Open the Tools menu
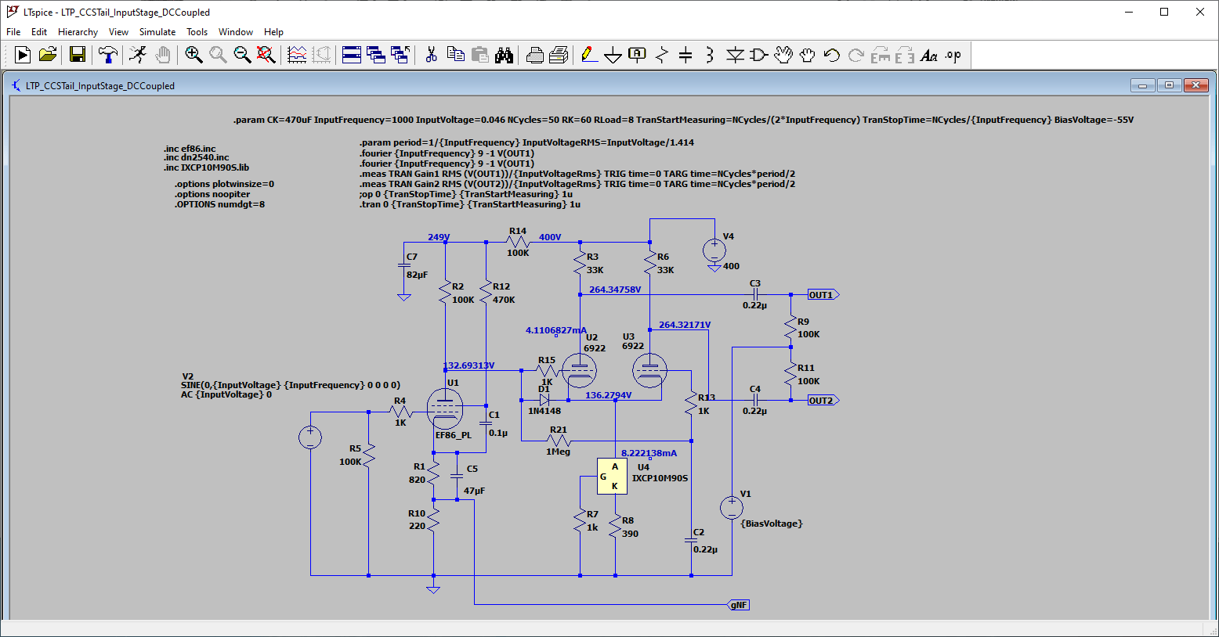Viewport: 1219px width, 637px height. [197, 32]
